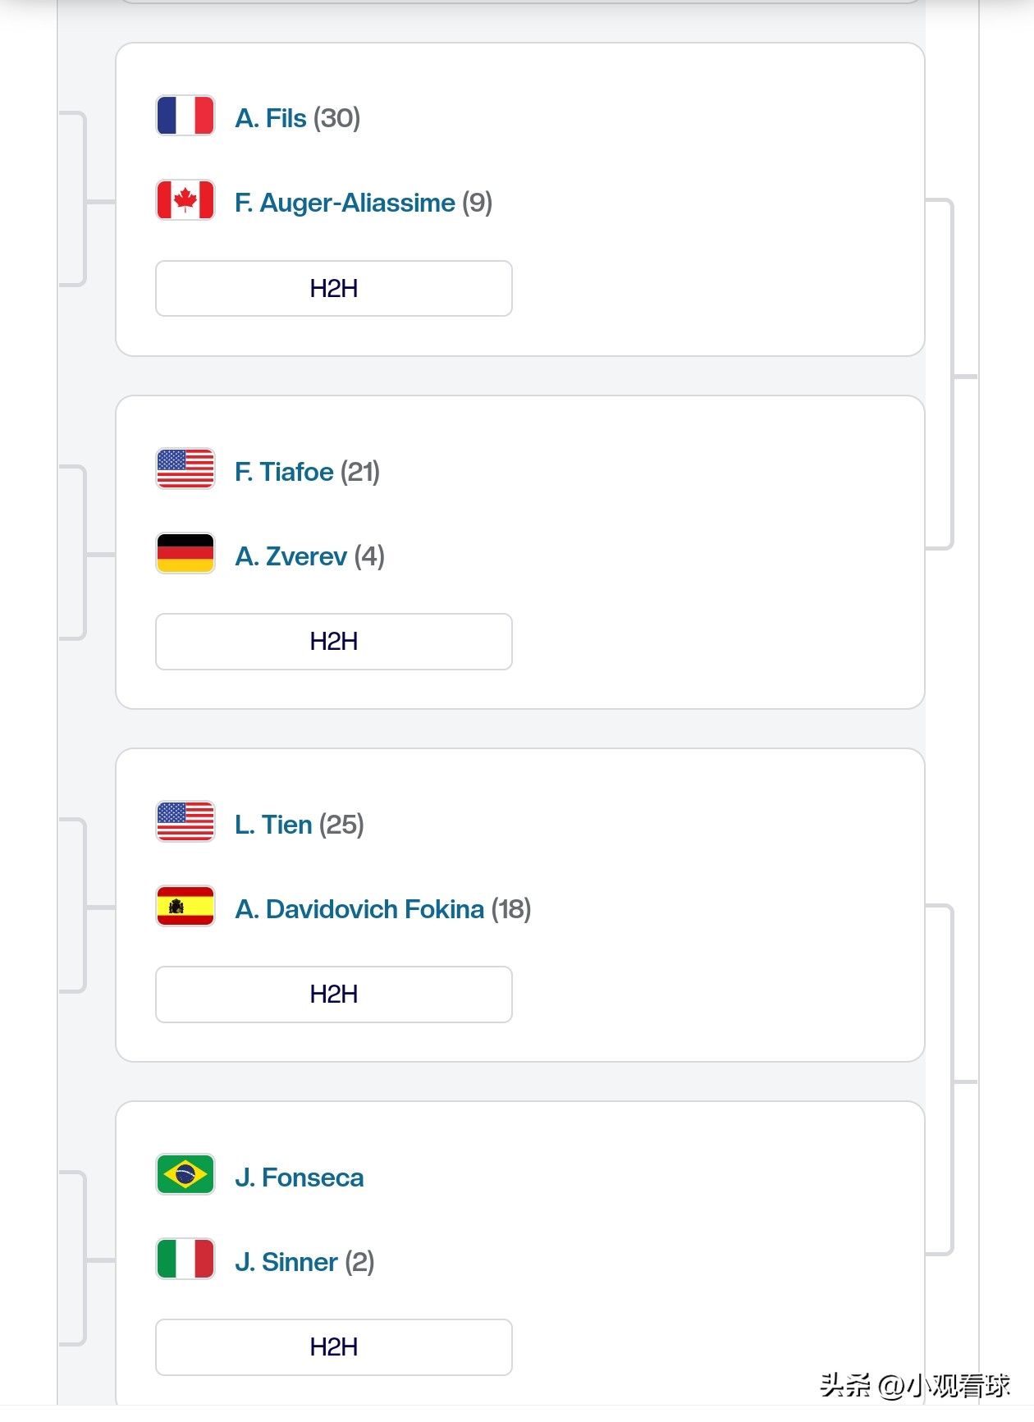Click the US flag next to F. Tiafoe
The width and height of the screenshot is (1034, 1422).
(185, 469)
